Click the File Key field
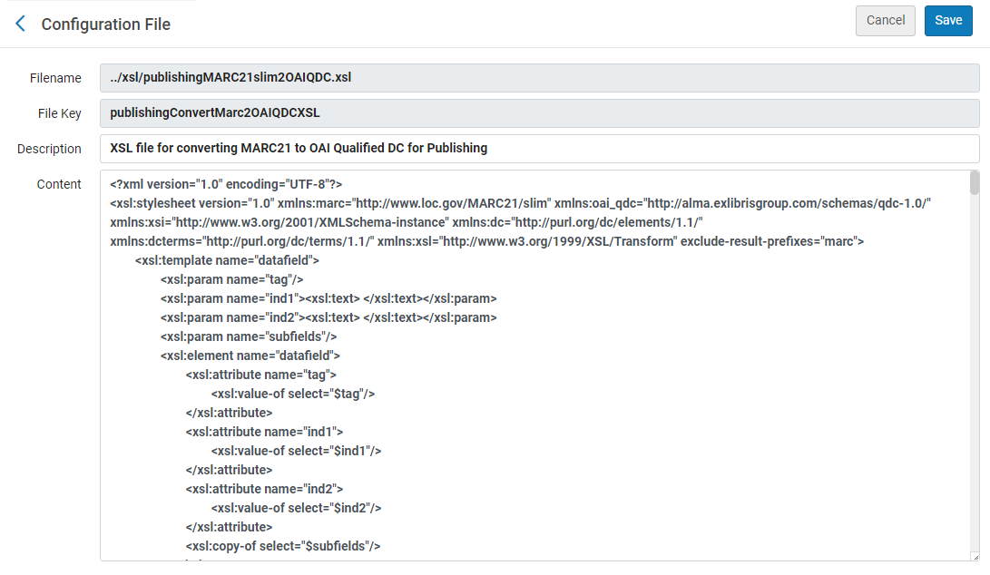Image resolution: width=990 pixels, height=575 pixels. click(540, 113)
